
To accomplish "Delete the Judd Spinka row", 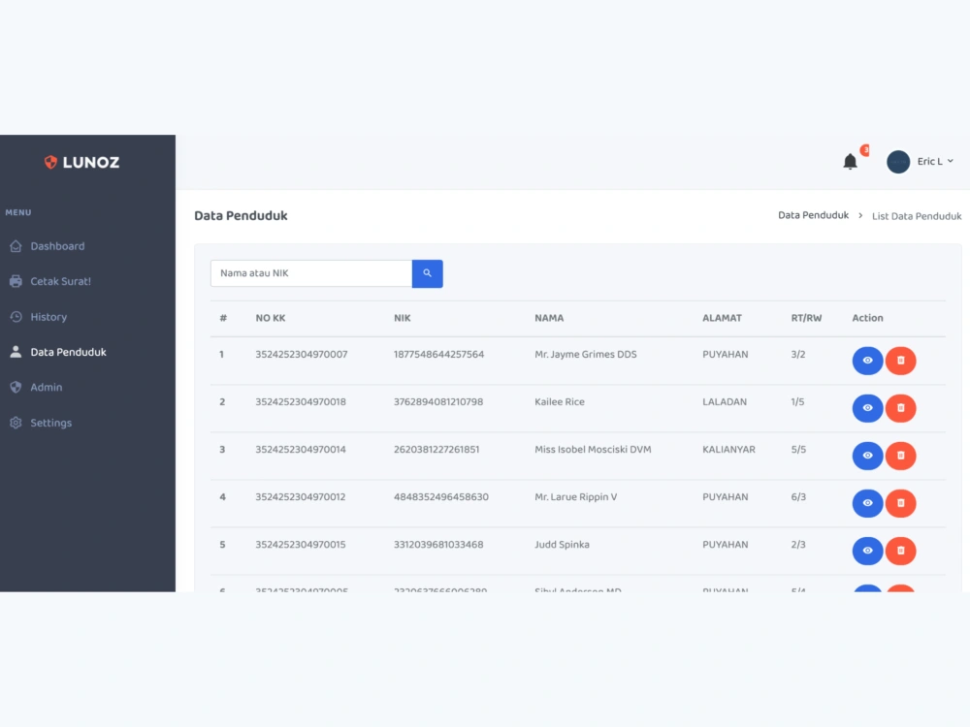I will (x=901, y=551).
